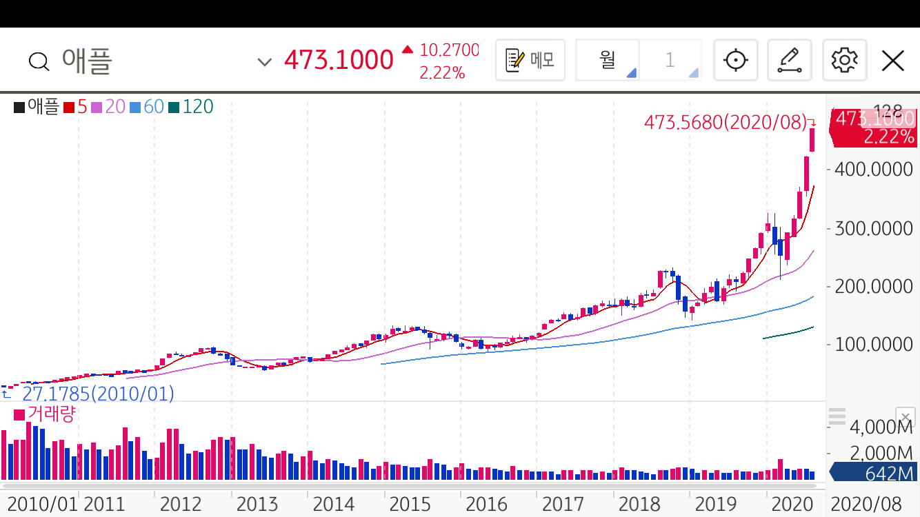Tap the current price 473.1000

coord(339,60)
